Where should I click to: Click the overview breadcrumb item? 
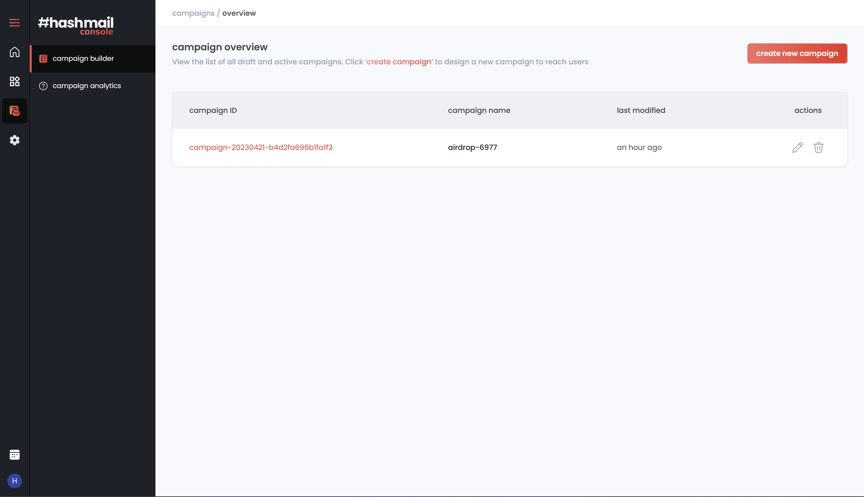pos(239,13)
